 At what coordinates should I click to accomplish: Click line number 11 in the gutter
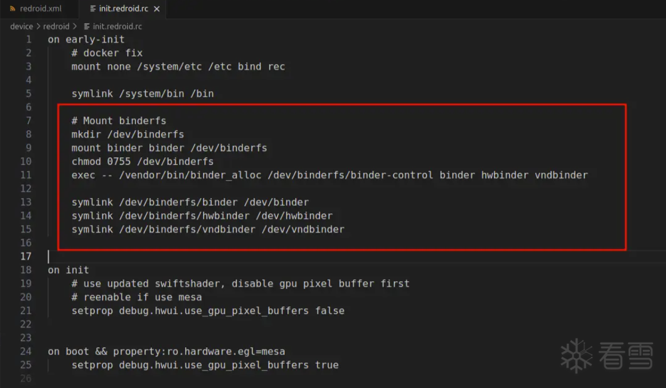pyautogui.click(x=26, y=175)
